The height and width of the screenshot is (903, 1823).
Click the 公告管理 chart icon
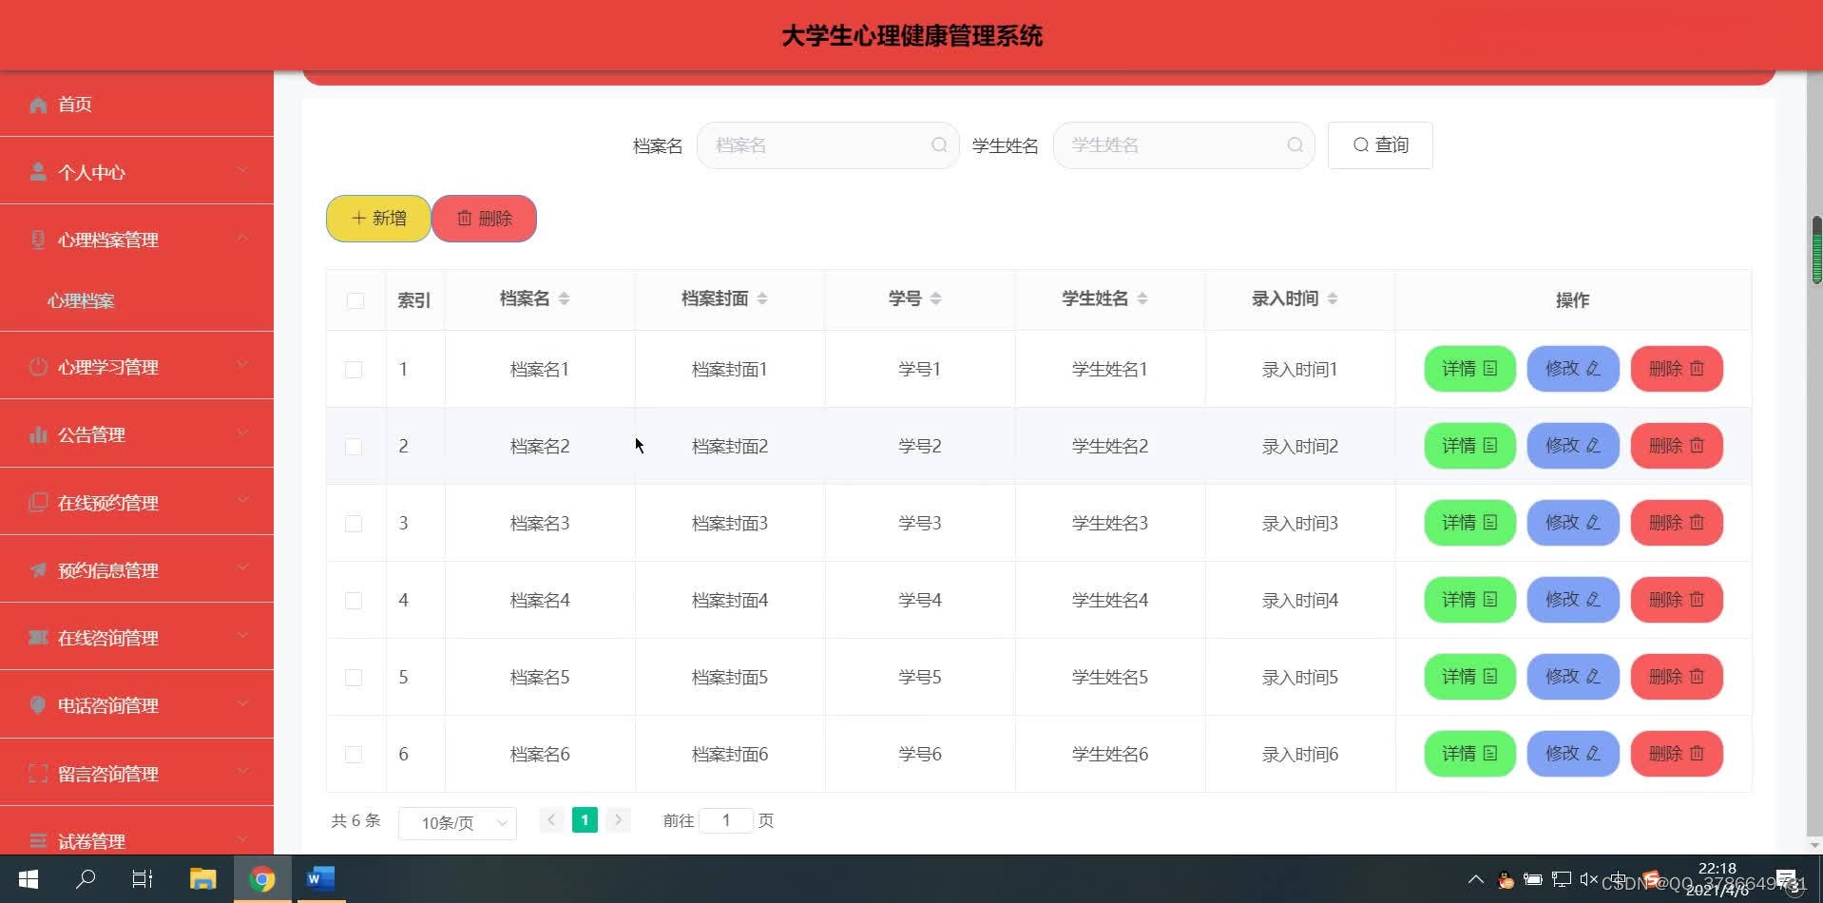(x=37, y=434)
